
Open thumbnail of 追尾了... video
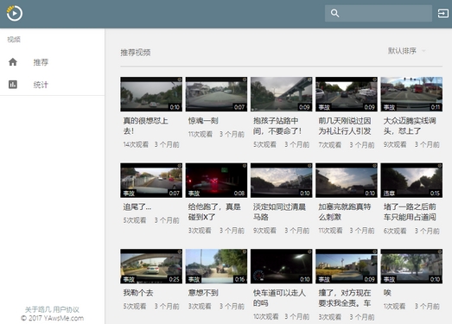(x=151, y=181)
